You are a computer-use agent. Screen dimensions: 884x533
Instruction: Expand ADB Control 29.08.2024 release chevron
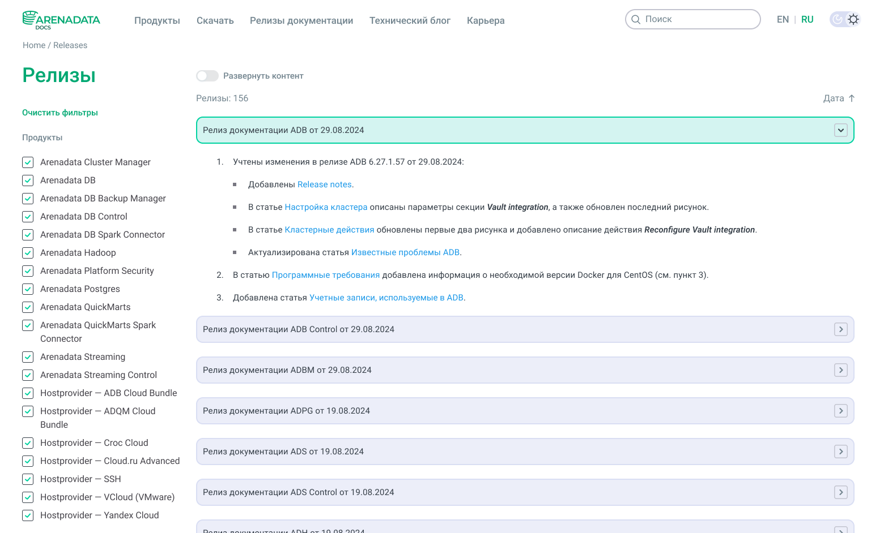point(841,329)
